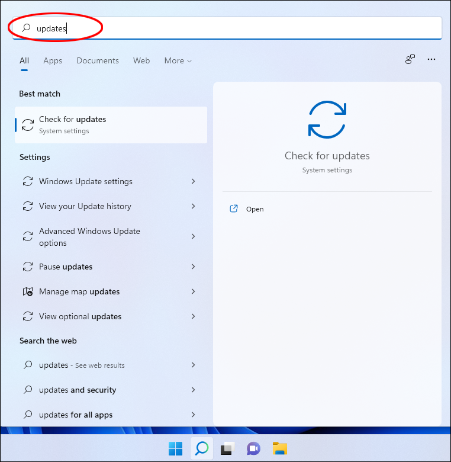Screen dimensions: 451x462
Task: Click sync icon next to View optional updates
Action: click(28, 316)
